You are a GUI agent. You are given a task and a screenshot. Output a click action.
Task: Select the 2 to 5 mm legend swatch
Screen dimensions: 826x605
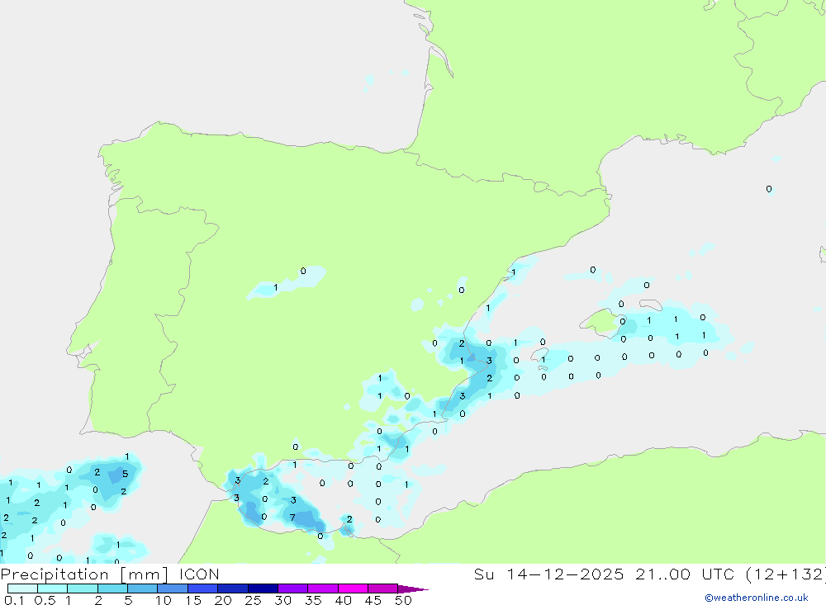(112, 588)
